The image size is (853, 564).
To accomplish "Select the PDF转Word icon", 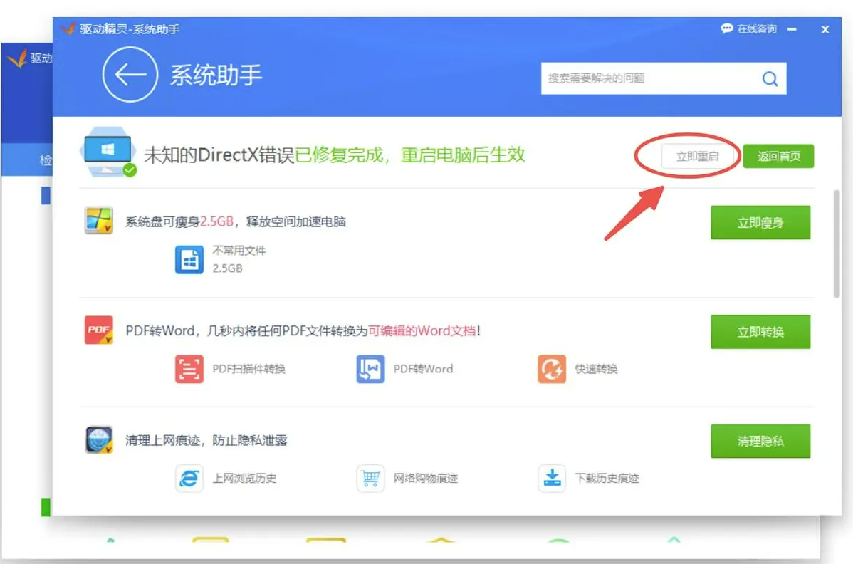I will click(x=370, y=369).
